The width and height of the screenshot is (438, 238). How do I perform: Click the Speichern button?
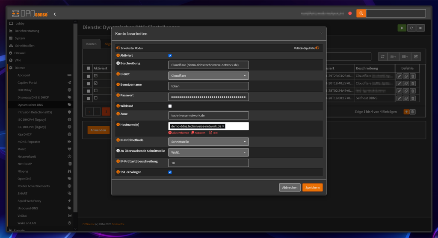312,187
